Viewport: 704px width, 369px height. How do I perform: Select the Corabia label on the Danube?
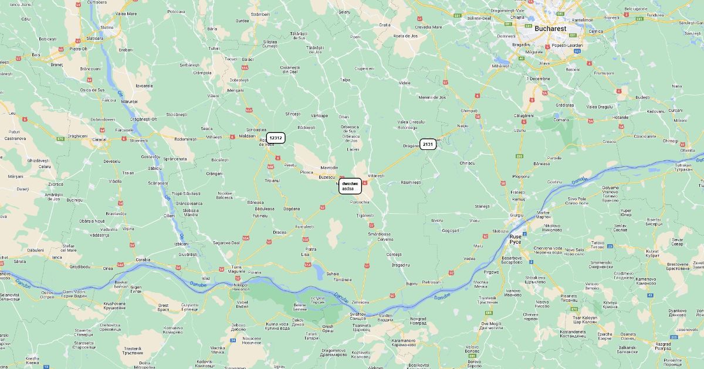[143, 259]
